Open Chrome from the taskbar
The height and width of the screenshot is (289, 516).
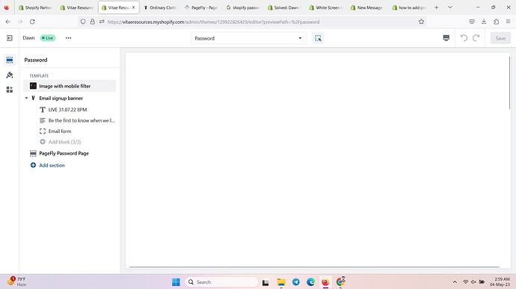(x=340, y=282)
